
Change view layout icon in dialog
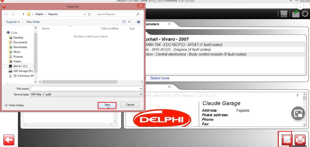(x=124, y=22)
